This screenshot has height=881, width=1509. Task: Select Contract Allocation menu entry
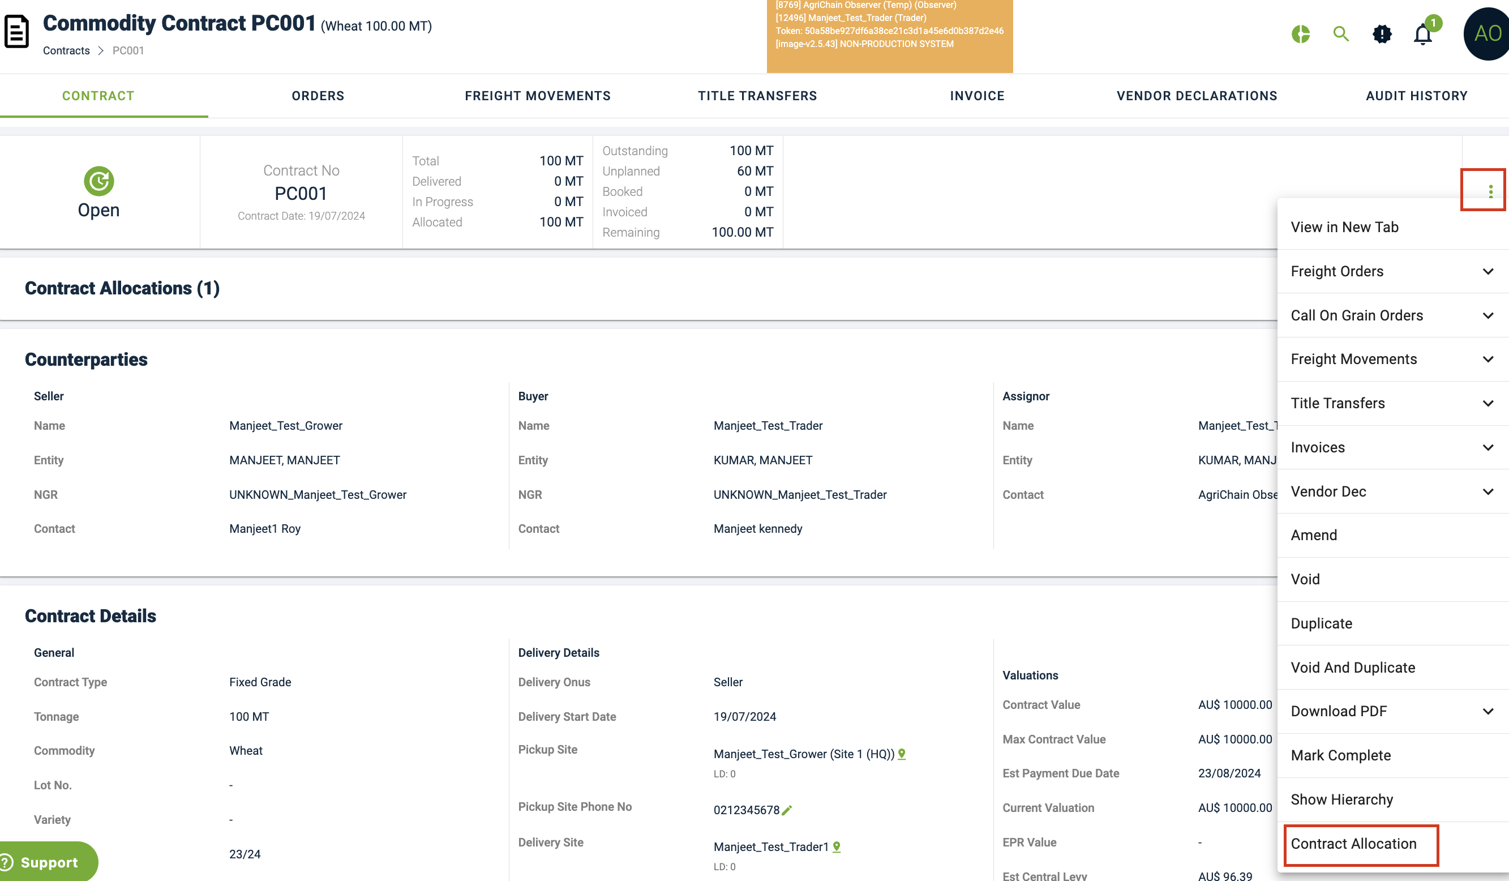point(1353,843)
